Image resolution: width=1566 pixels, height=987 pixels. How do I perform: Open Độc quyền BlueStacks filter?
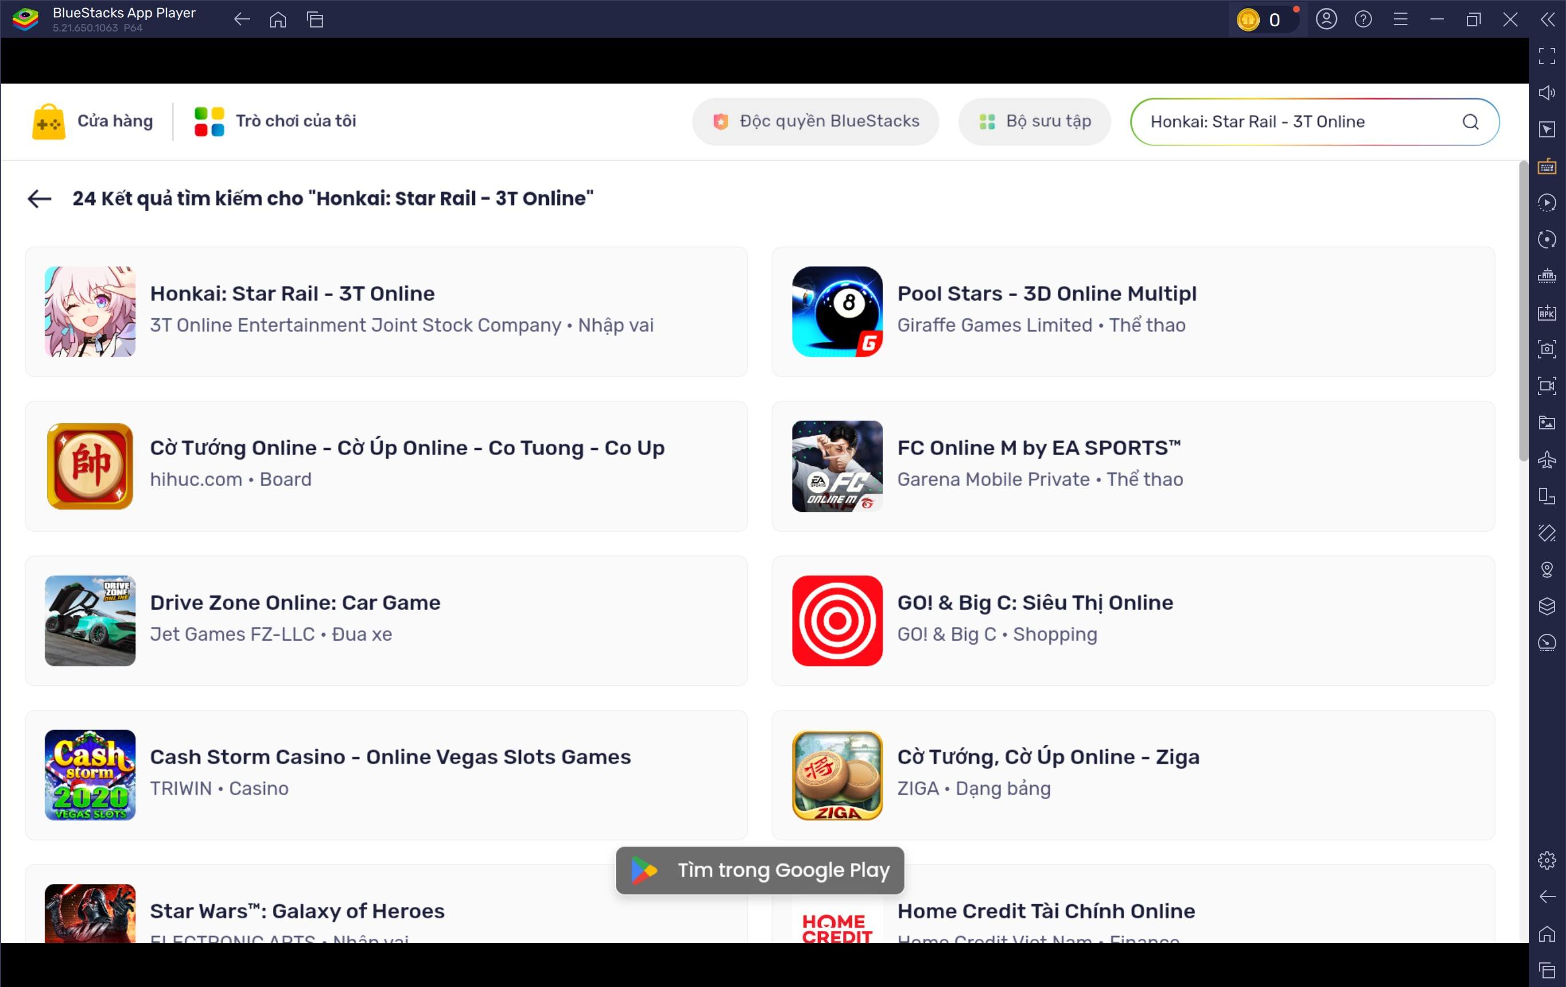click(816, 122)
